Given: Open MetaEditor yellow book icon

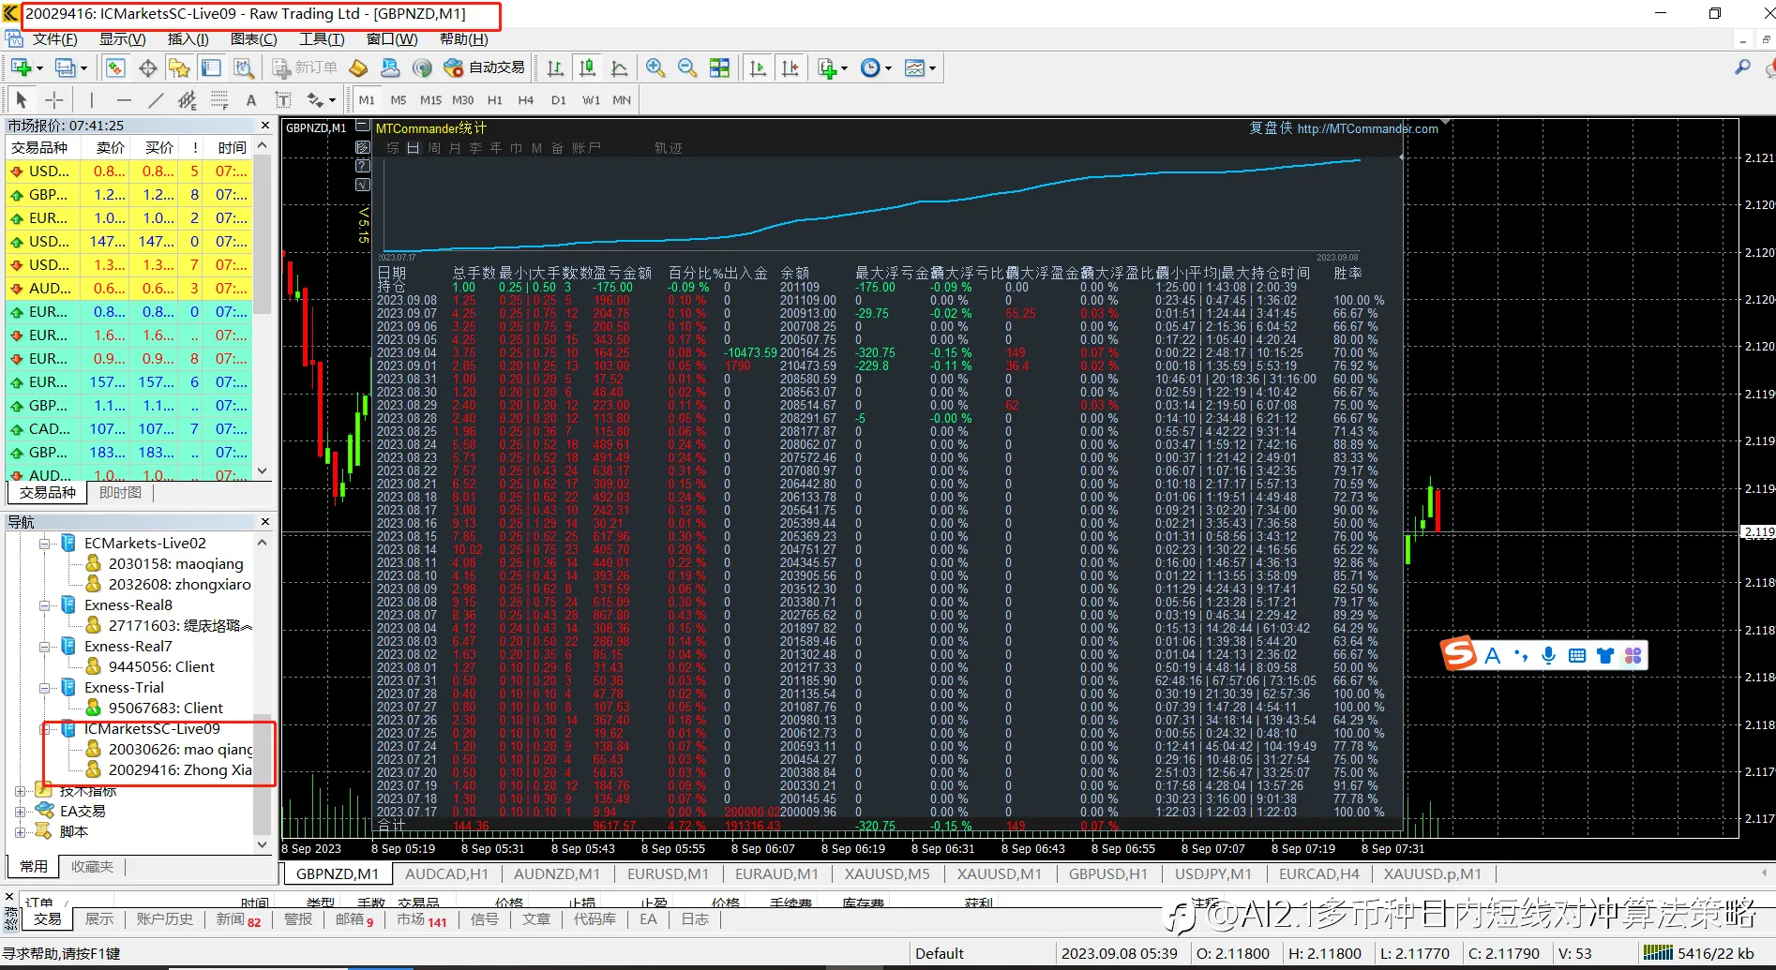Looking at the screenshot, I should (x=358, y=67).
